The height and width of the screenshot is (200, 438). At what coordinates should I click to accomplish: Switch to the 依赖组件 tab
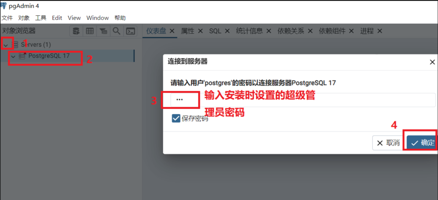pyautogui.click(x=332, y=31)
